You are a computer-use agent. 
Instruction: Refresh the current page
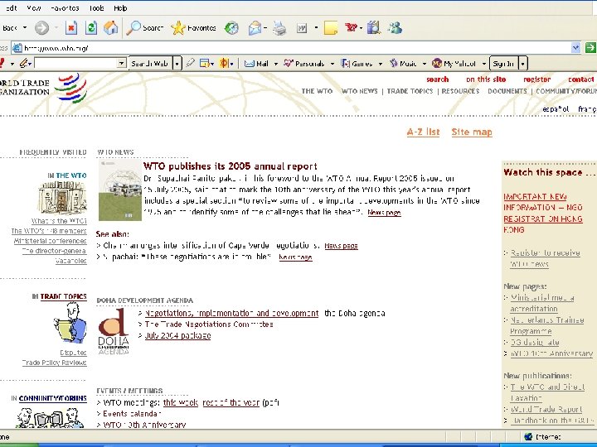[90, 28]
